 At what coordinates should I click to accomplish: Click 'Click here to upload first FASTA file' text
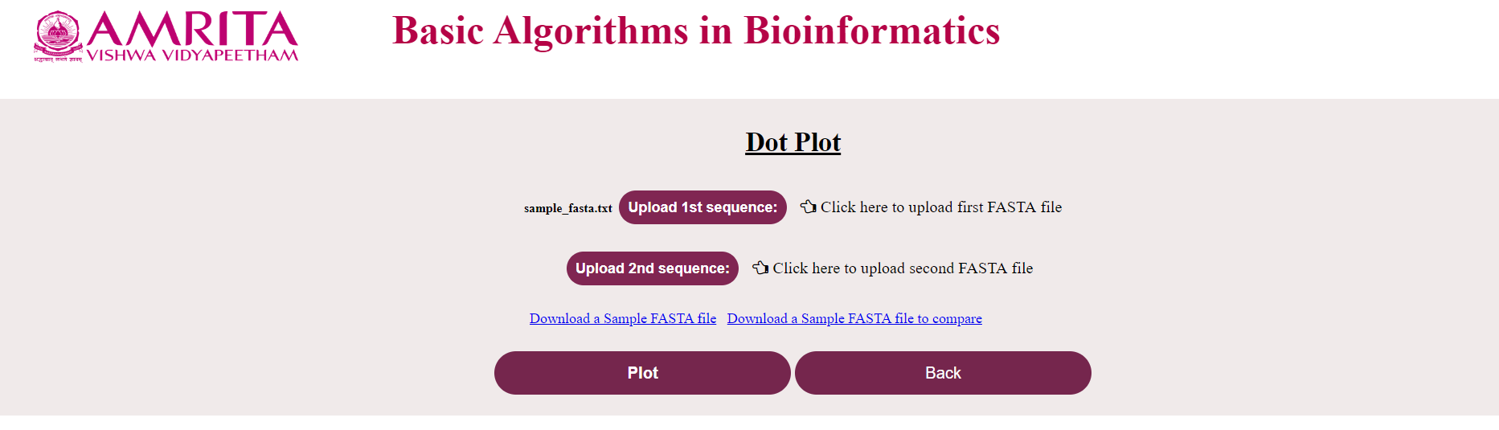(x=941, y=207)
